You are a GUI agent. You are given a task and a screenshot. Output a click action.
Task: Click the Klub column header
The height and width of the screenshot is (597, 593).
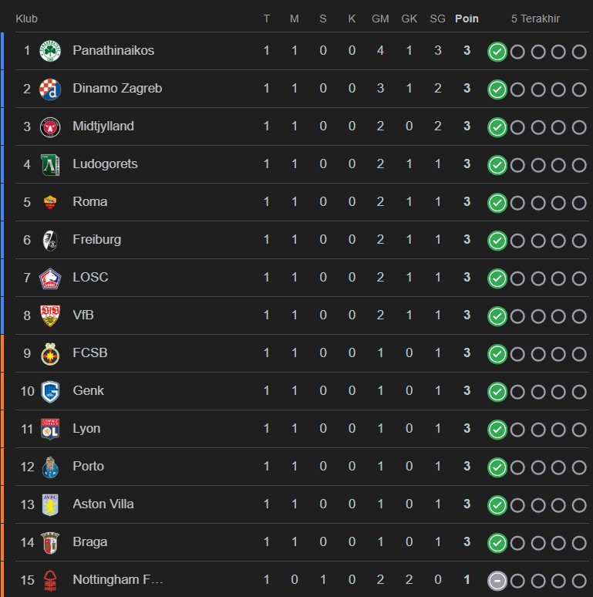[26, 19]
